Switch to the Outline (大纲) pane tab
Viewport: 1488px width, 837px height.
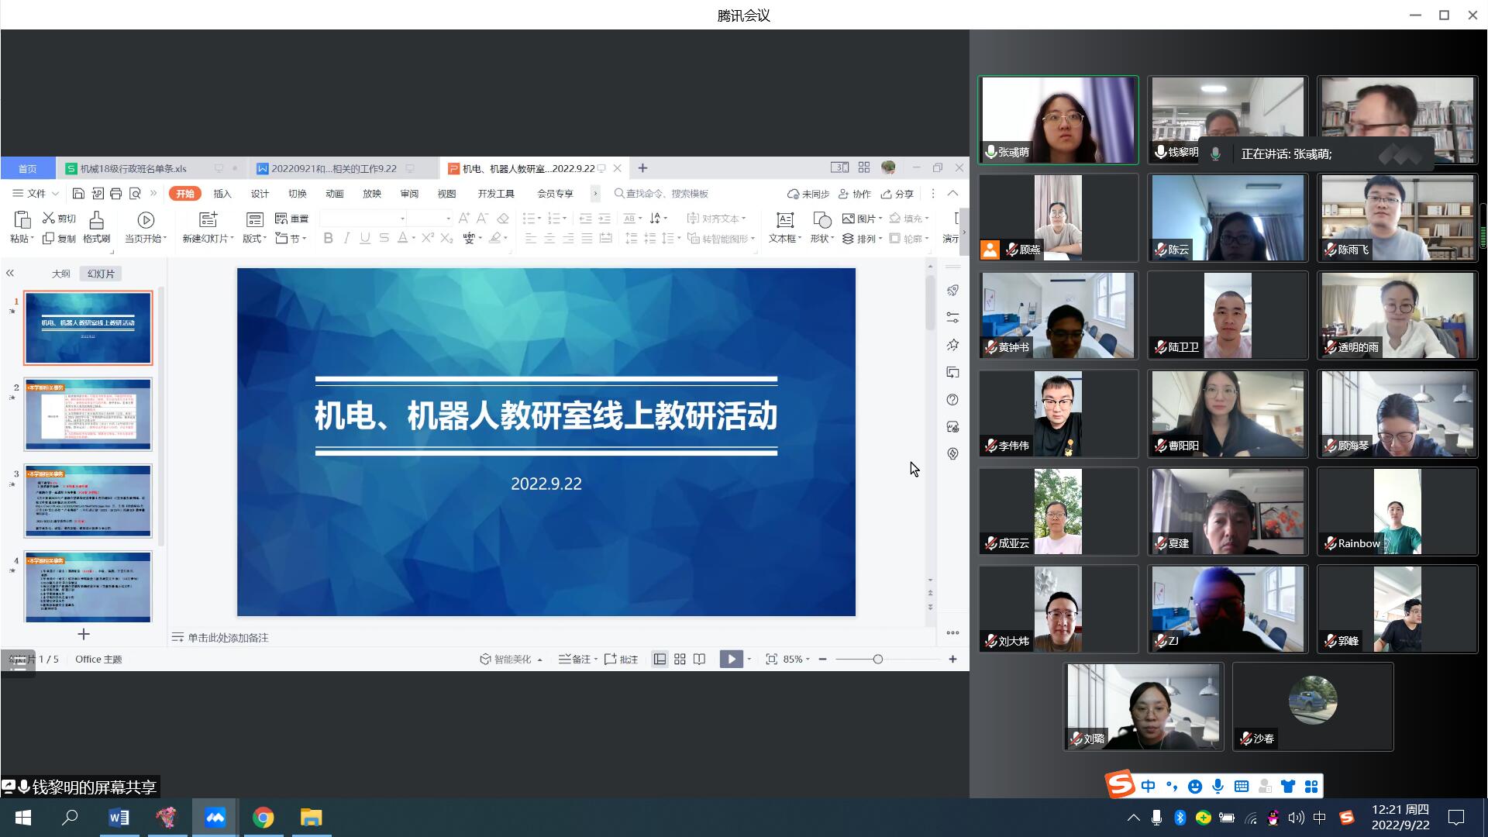click(61, 274)
